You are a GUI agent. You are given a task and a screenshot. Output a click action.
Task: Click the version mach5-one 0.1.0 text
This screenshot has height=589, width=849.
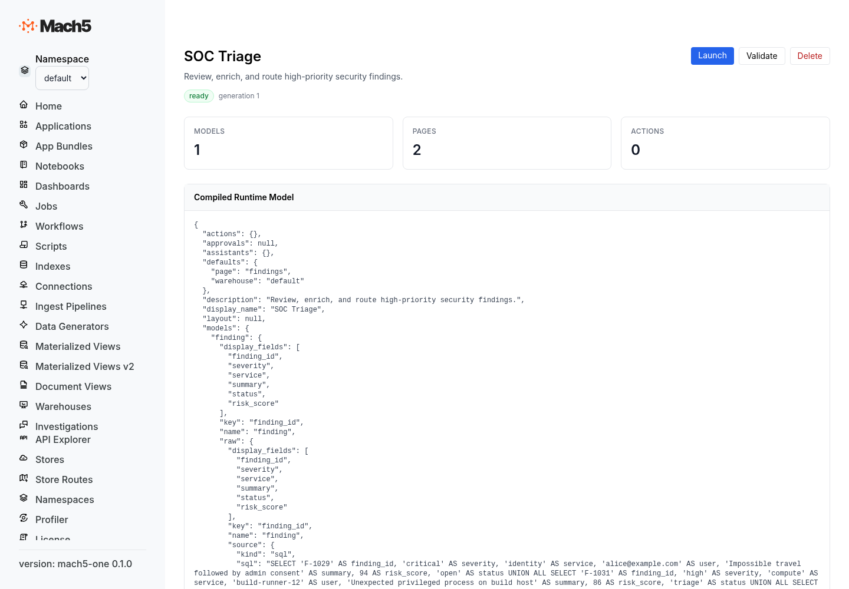[75, 564]
